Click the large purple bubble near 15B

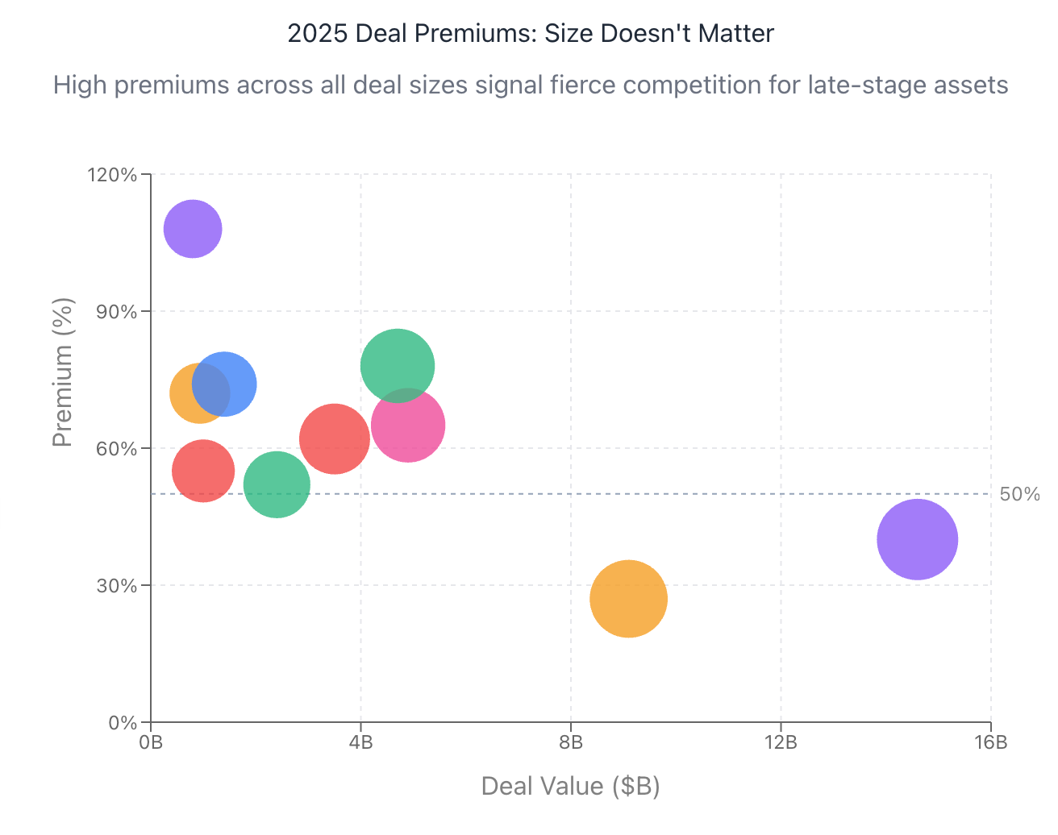pos(917,539)
